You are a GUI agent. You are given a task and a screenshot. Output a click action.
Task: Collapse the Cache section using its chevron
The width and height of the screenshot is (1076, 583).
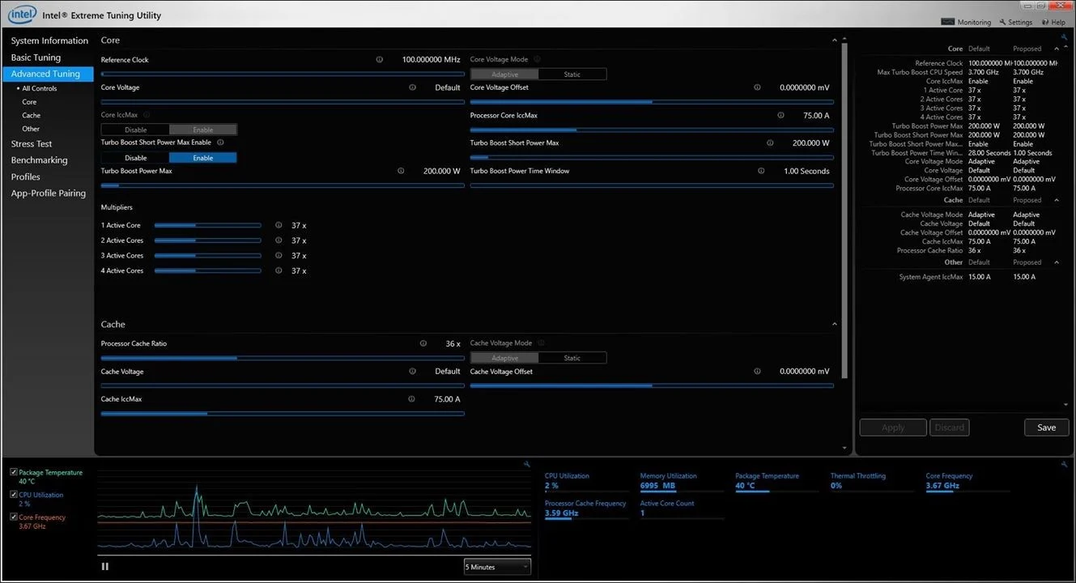835,325
